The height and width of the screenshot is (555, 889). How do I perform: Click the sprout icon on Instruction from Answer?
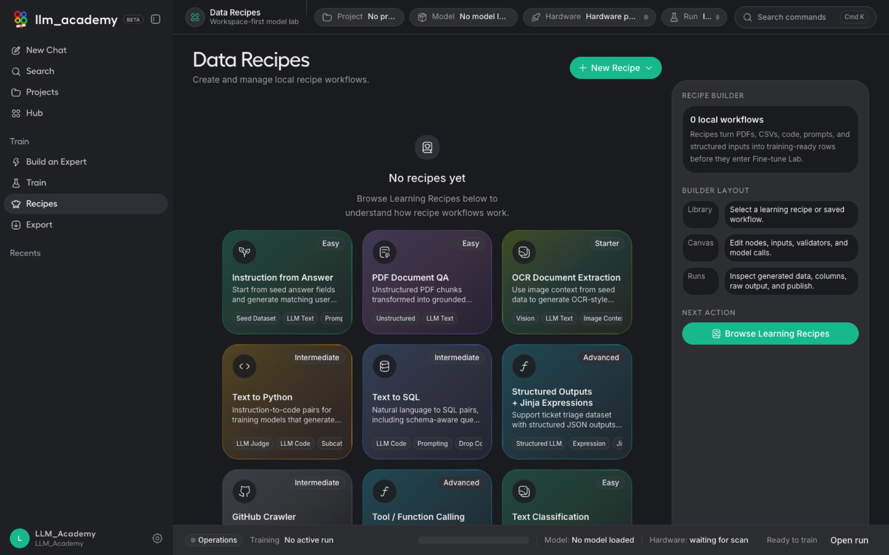[x=244, y=252]
